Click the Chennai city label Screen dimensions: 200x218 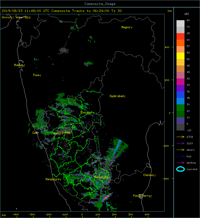(x=149, y=175)
